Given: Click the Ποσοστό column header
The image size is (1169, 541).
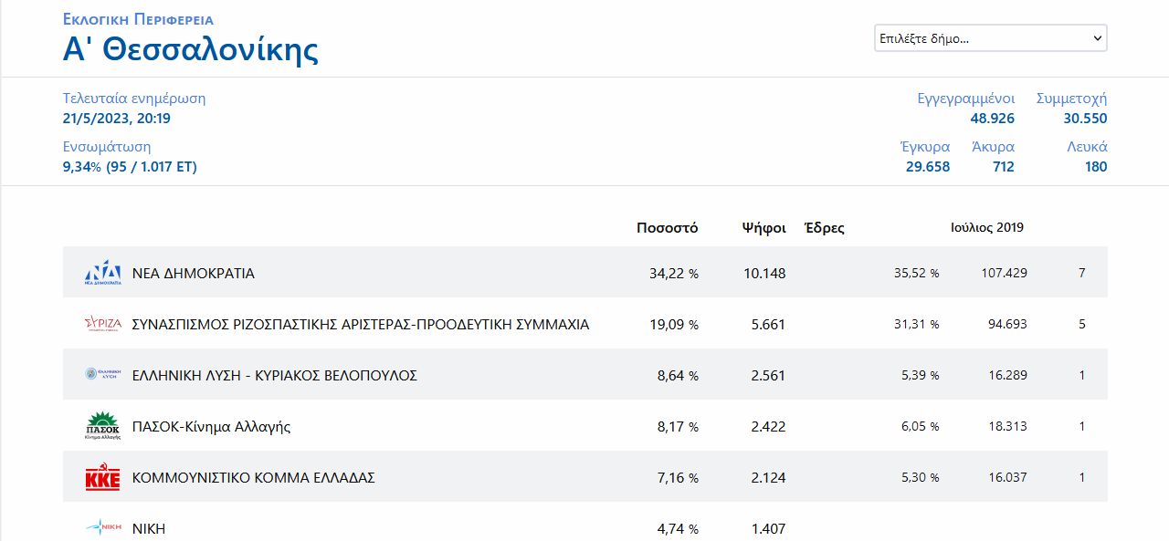Looking at the screenshot, I should point(668,228).
